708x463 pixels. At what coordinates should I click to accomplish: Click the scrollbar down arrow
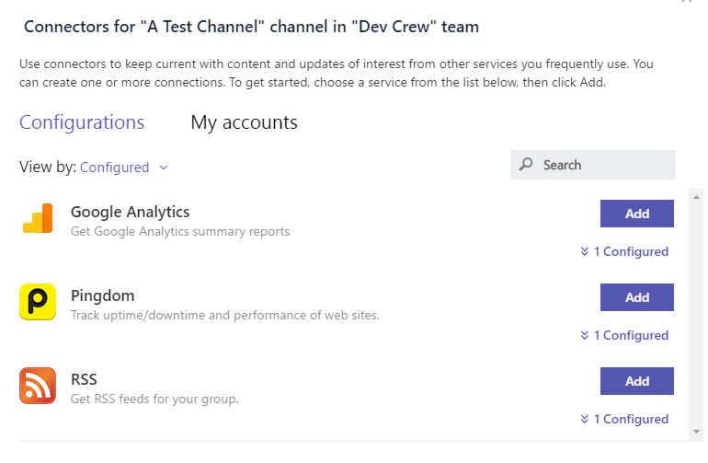[x=696, y=432]
